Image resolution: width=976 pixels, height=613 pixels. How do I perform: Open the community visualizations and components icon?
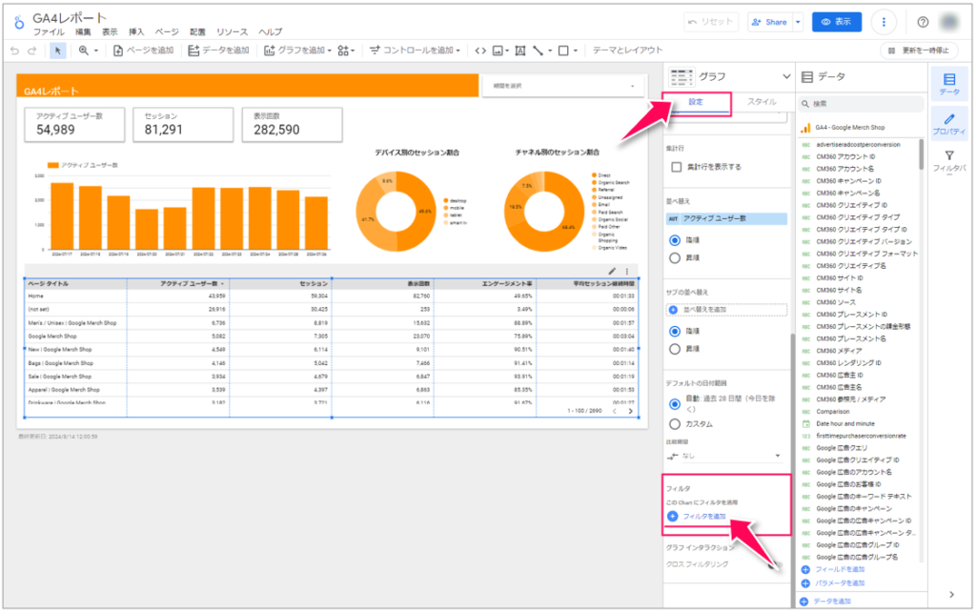click(x=343, y=51)
